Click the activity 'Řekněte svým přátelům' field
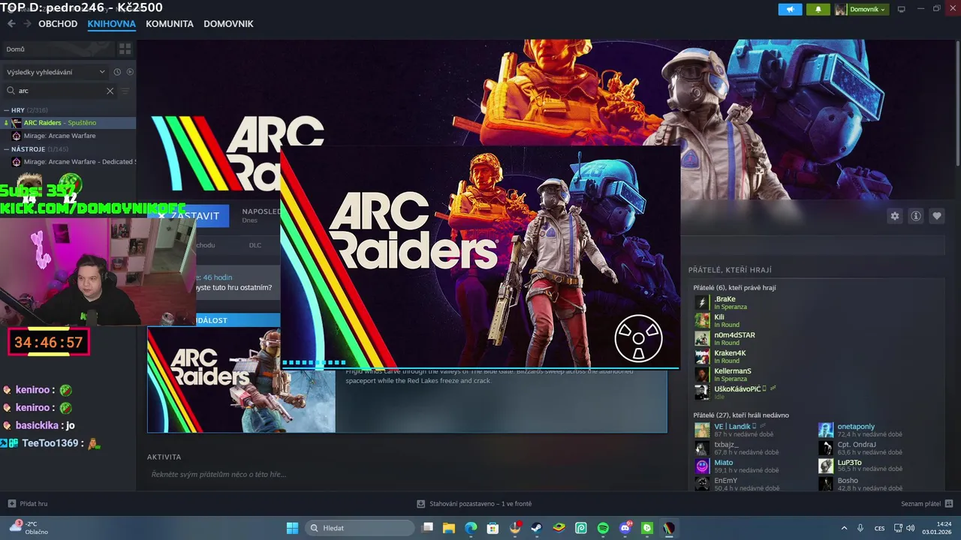 coord(405,474)
